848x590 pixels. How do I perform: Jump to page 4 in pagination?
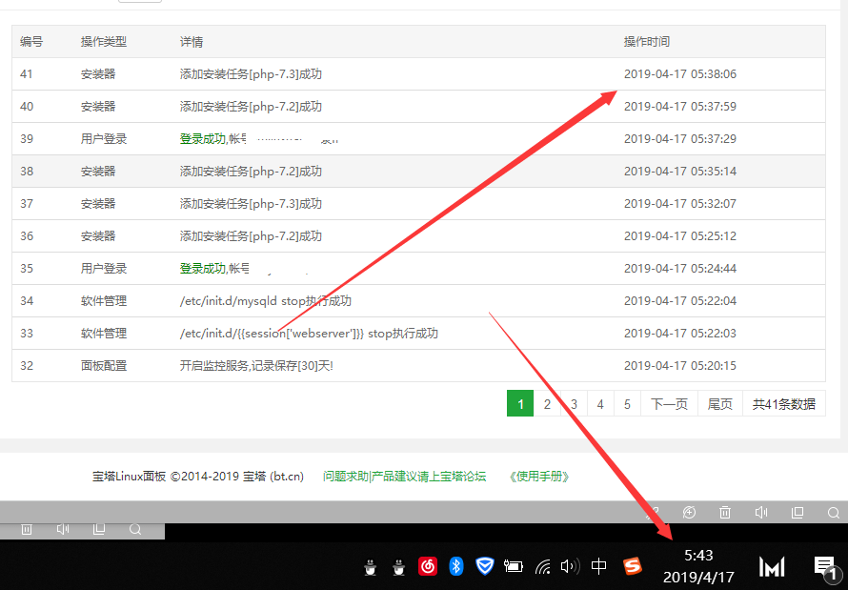pos(600,404)
